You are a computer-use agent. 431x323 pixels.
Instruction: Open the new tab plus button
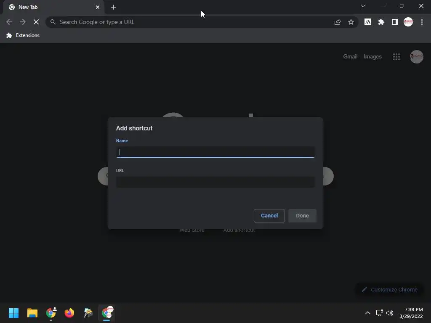coord(114,7)
